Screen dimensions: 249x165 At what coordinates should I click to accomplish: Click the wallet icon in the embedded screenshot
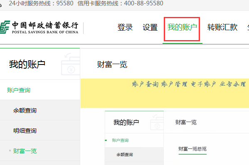(157, 122)
